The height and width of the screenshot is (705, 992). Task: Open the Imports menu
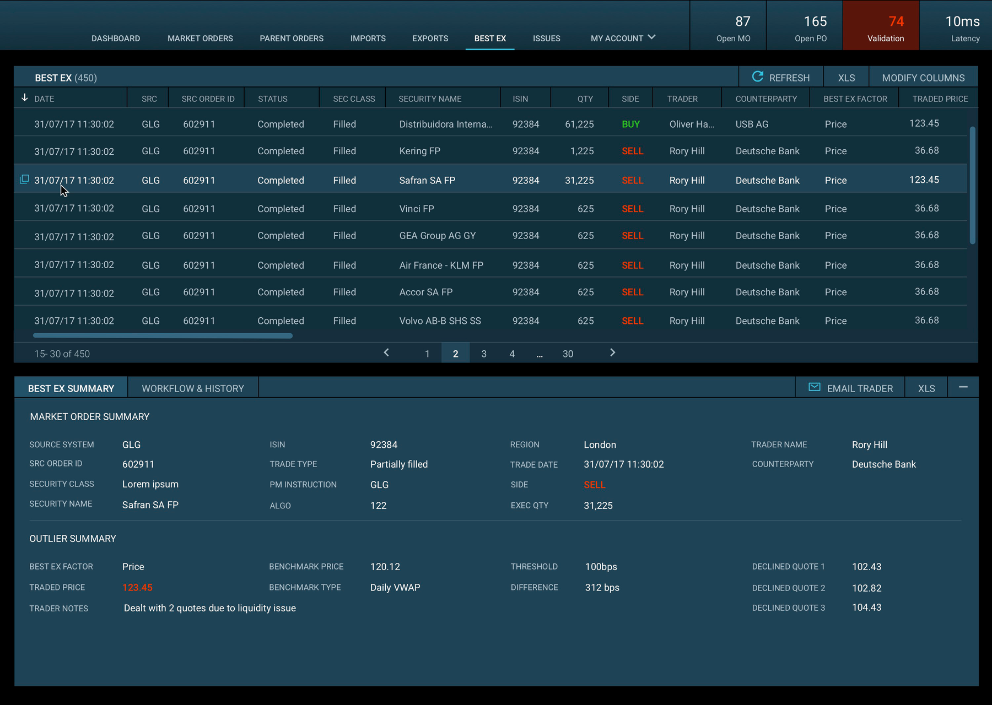[368, 39]
